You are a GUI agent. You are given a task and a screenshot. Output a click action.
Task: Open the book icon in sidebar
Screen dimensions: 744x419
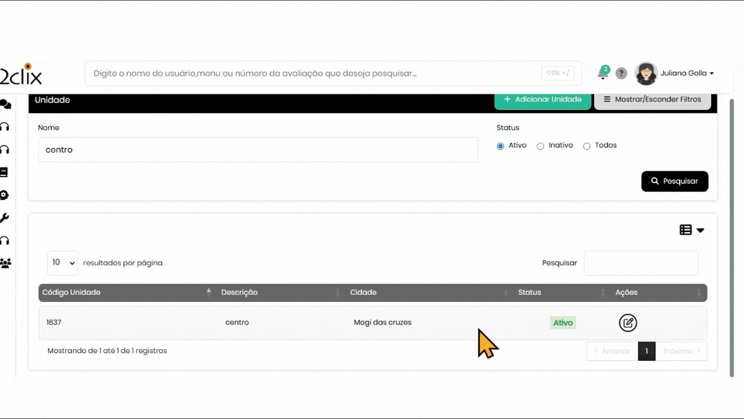pos(5,173)
